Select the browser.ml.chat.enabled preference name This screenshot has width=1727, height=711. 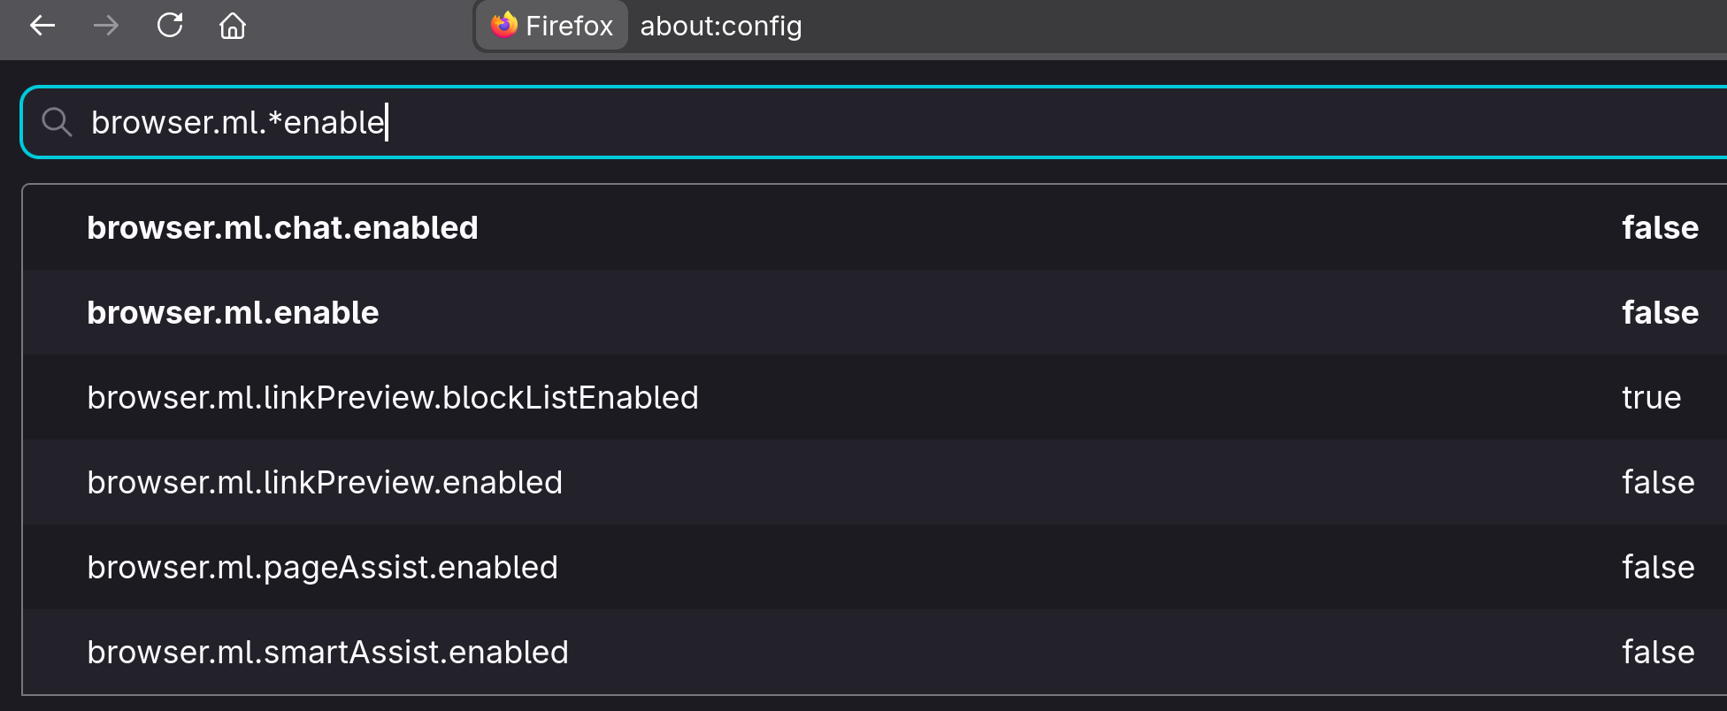[282, 228]
